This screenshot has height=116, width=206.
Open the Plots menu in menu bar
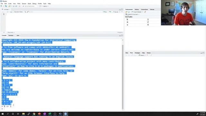19,4
